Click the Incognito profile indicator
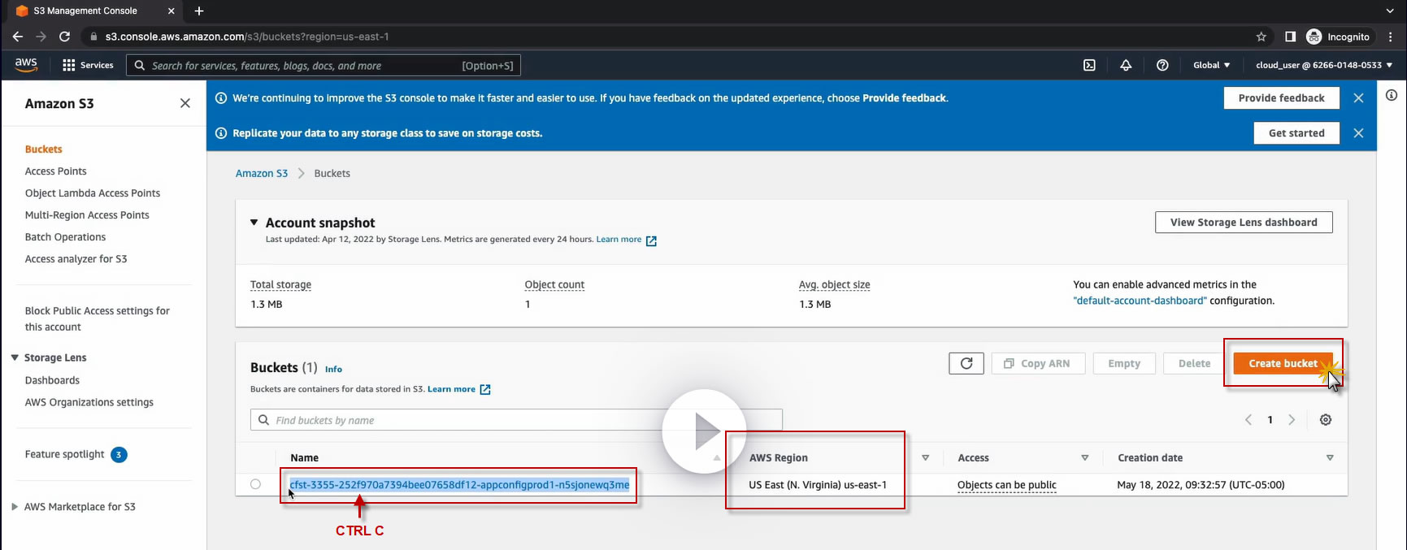 click(x=1338, y=37)
